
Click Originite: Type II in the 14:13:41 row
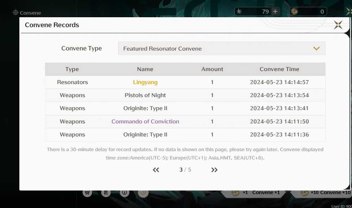pyautogui.click(x=145, y=108)
